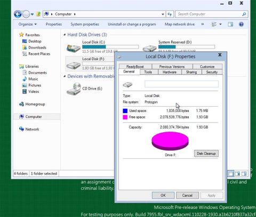Screen dimensions: 256x217
Task: Click Cancel in Properties dialog
Action: click(x=187, y=195)
